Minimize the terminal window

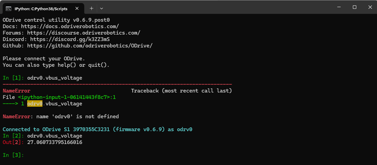(x=336, y=7)
